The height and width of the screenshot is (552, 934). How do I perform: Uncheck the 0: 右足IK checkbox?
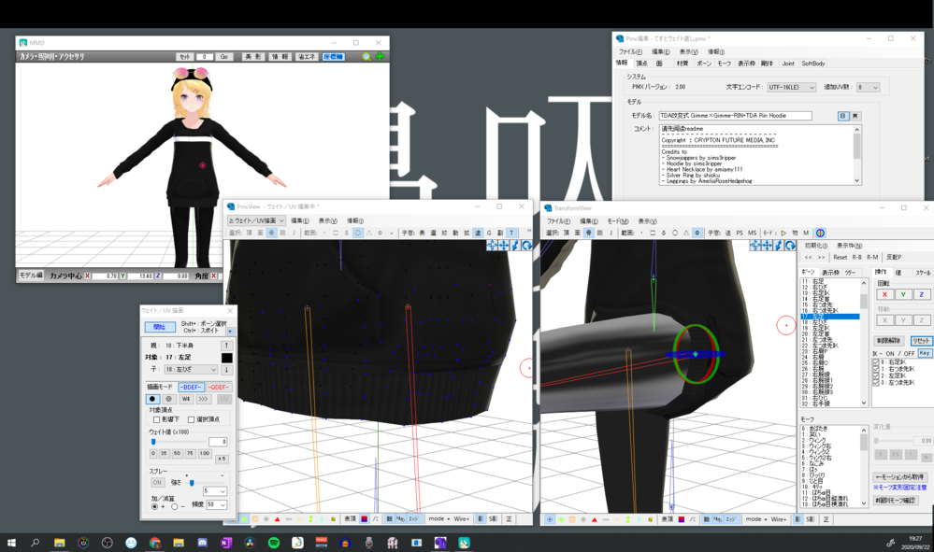876,361
